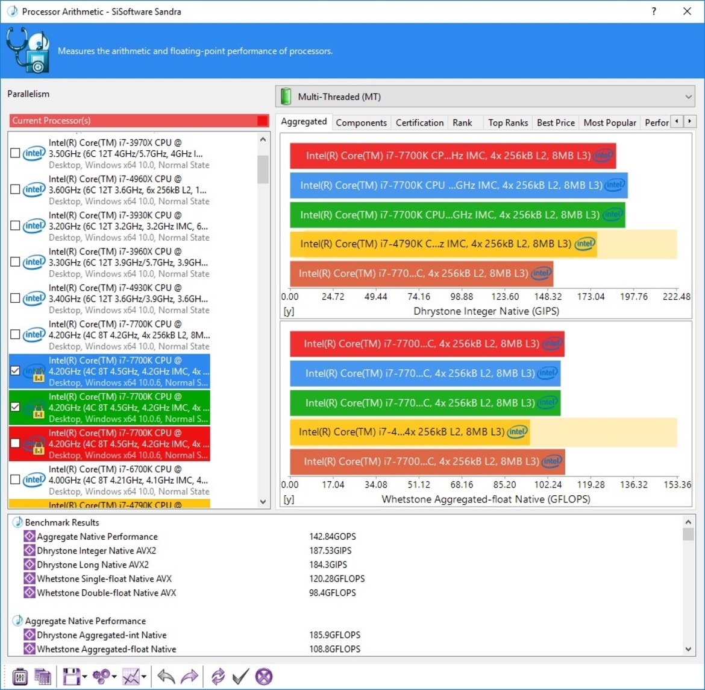Image resolution: width=705 pixels, height=690 pixels.
Task: Go back with the left curved arrow
Action: 166,677
